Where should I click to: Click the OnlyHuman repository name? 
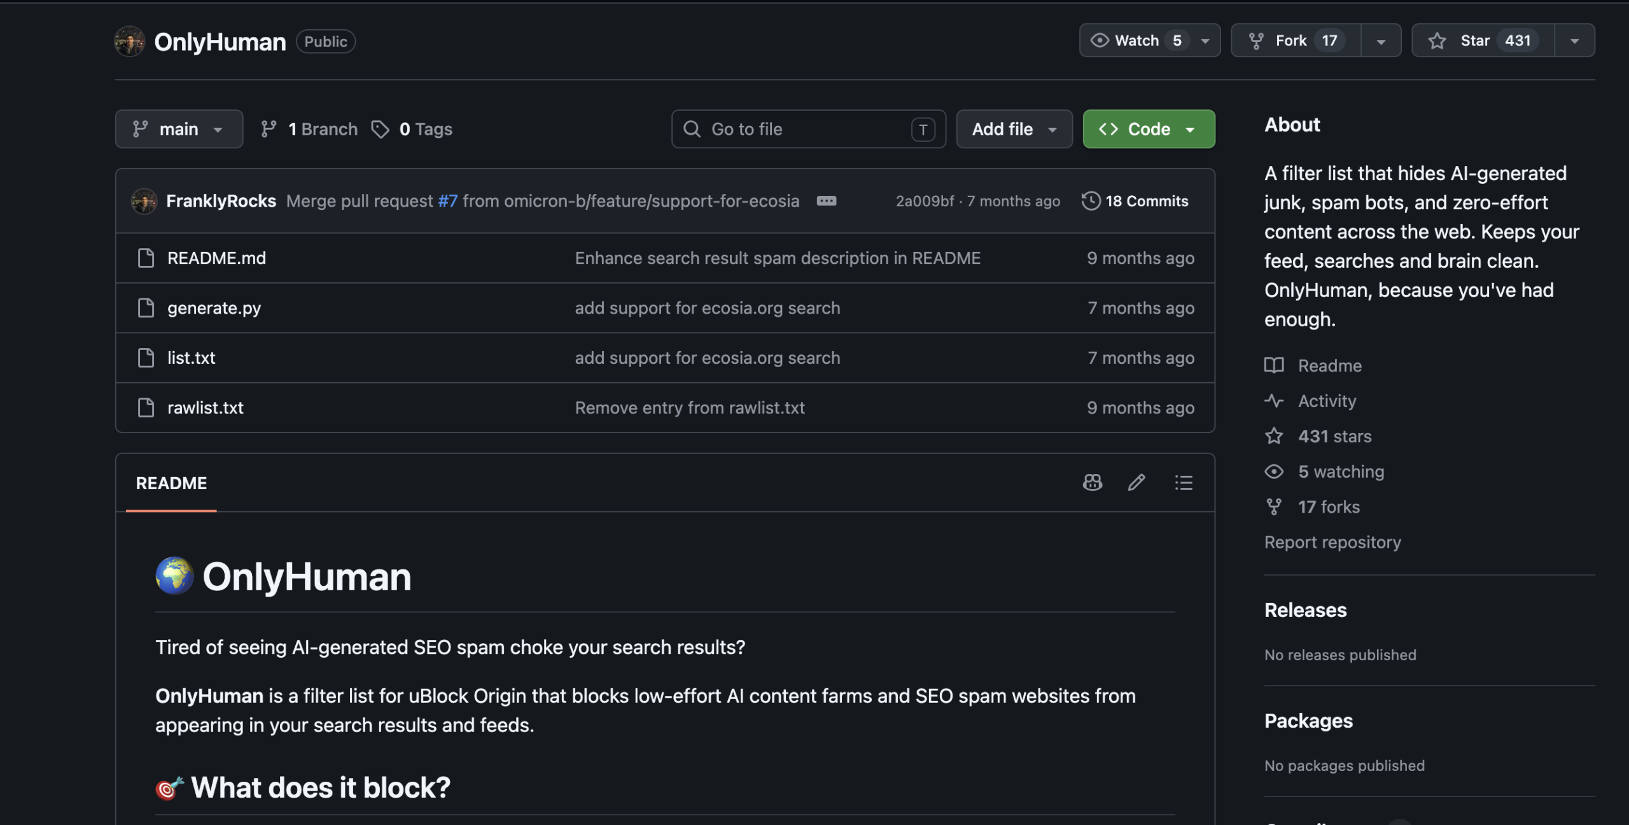tap(220, 41)
